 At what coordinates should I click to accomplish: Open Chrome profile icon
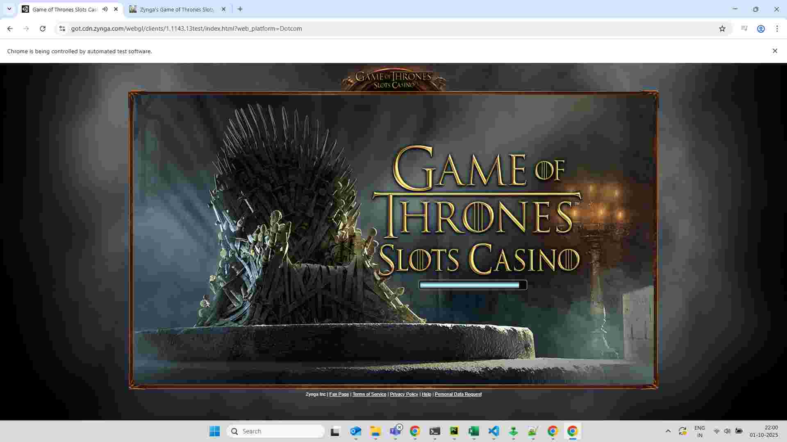pyautogui.click(x=761, y=29)
